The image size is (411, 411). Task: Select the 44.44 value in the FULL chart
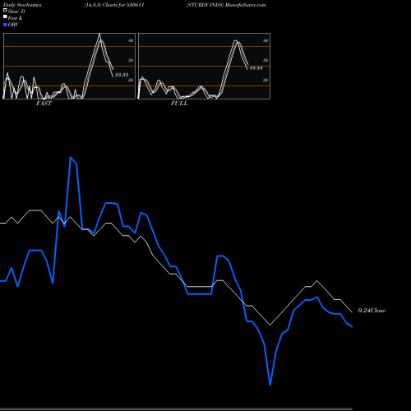tap(256, 68)
